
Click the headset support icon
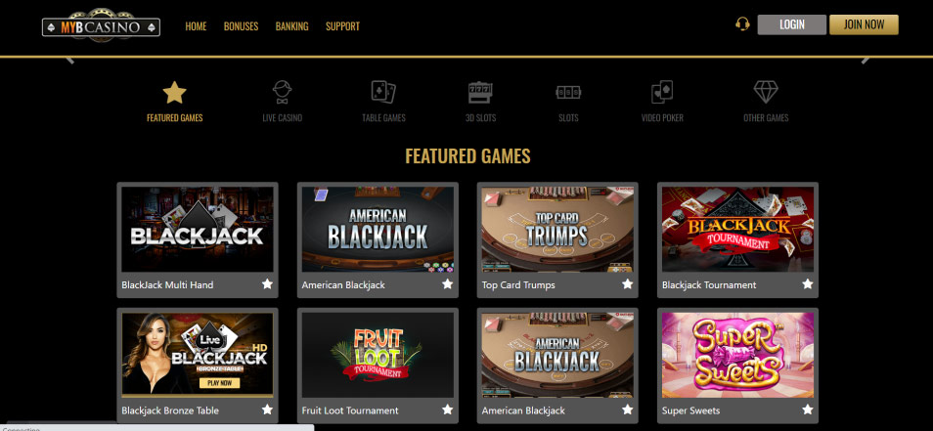pyautogui.click(x=742, y=24)
